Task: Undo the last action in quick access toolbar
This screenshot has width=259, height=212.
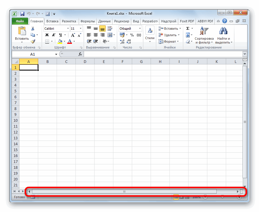Action: pyautogui.click(x=29, y=14)
